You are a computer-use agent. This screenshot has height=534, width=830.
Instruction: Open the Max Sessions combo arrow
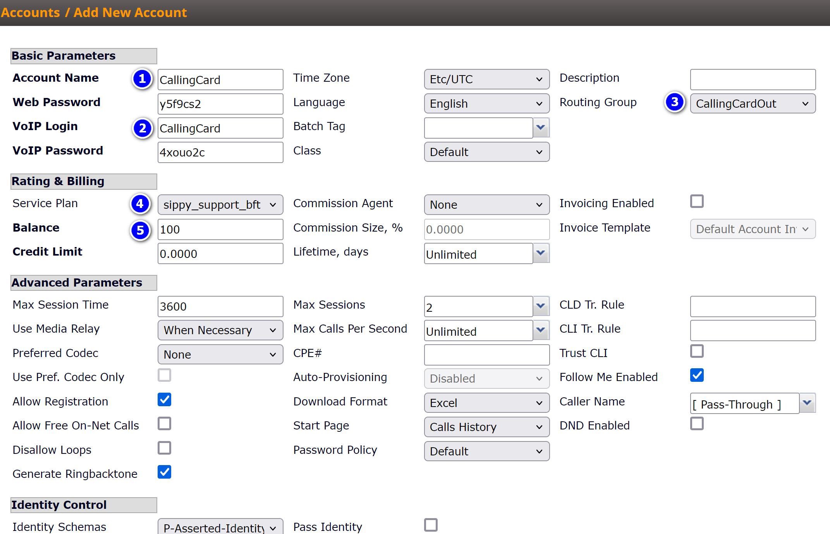541,306
